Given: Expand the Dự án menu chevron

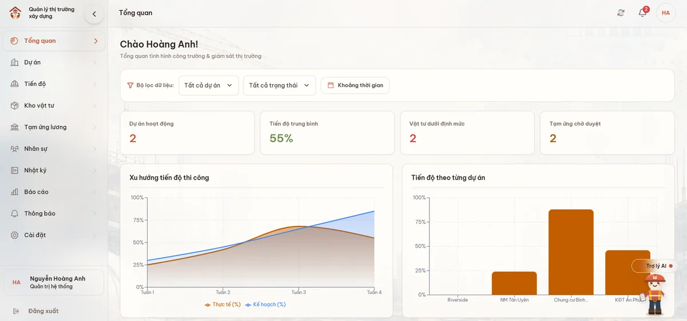Looking at the screenshot, I should (x=95, y=62).
